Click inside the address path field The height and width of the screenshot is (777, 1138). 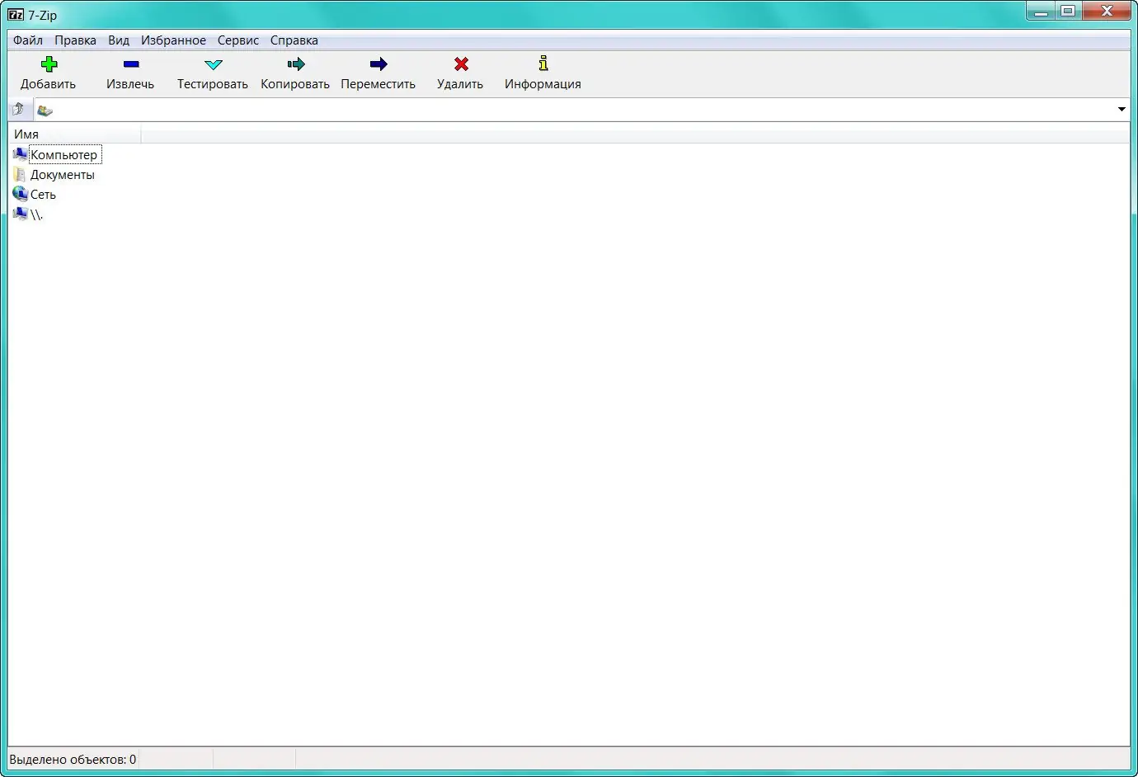[581, 110]
